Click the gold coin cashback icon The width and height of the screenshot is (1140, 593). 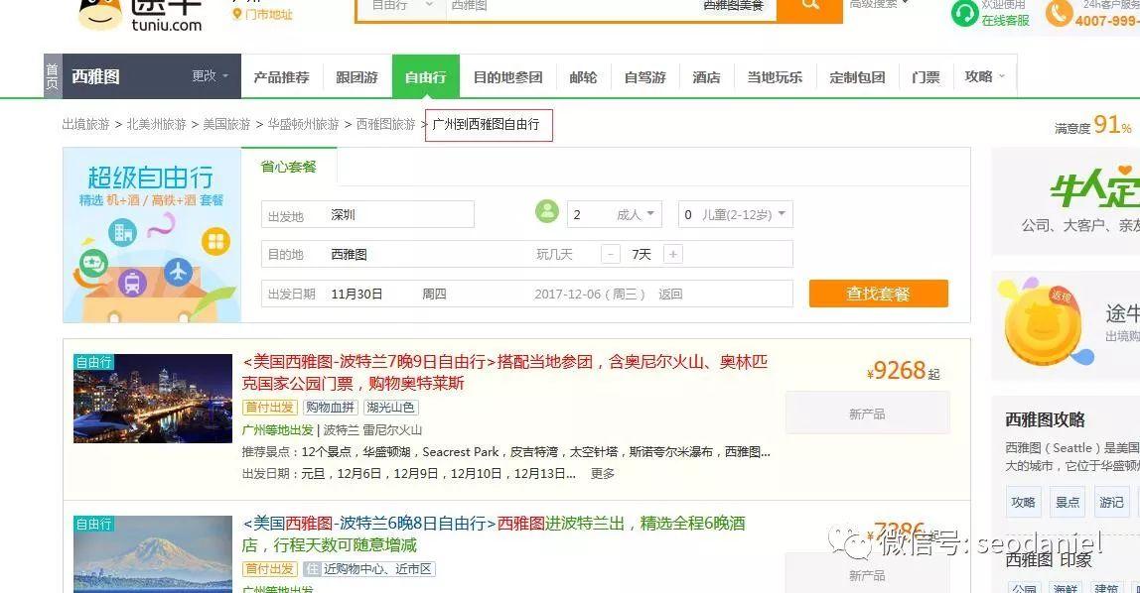tap(1042, 326)
